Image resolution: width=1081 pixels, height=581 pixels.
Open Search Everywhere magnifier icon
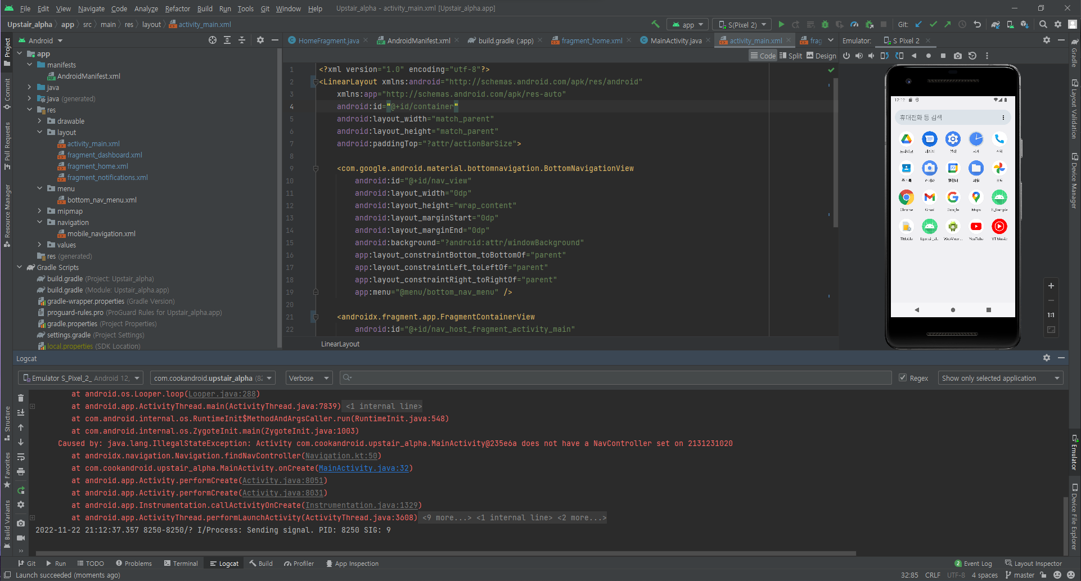pos(1043,24)
